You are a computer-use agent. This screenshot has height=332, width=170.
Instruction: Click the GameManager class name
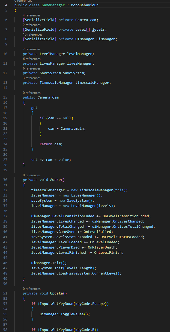pyautogui.click(x=53, y=5)
